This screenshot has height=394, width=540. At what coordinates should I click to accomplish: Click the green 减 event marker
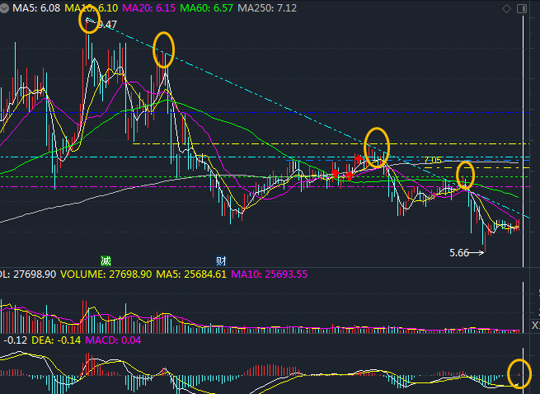[x=106, y=261]
